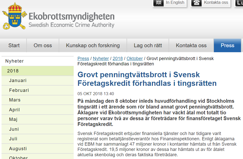Screen dimensions: 243x159
Task: Open April in the sidebar
Action: 37,110
